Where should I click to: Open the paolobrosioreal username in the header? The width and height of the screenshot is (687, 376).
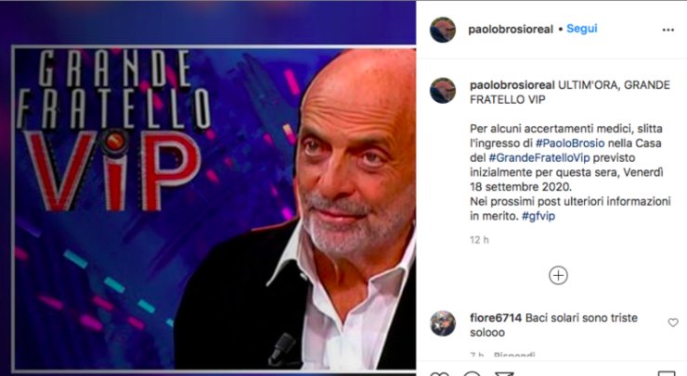(x=511, y=30)
